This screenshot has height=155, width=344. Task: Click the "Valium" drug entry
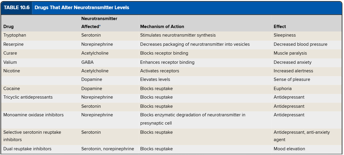pyautogui.click(x=10, y=62)
